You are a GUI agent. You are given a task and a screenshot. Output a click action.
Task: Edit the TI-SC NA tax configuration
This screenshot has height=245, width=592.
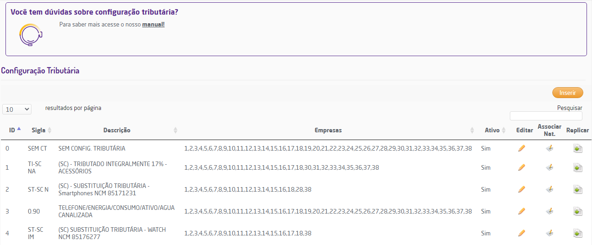(x=522, y=167)
